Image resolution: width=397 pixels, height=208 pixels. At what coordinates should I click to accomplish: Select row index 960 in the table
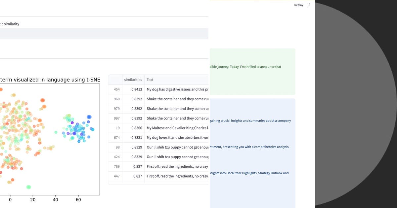(x=116, y=99)
